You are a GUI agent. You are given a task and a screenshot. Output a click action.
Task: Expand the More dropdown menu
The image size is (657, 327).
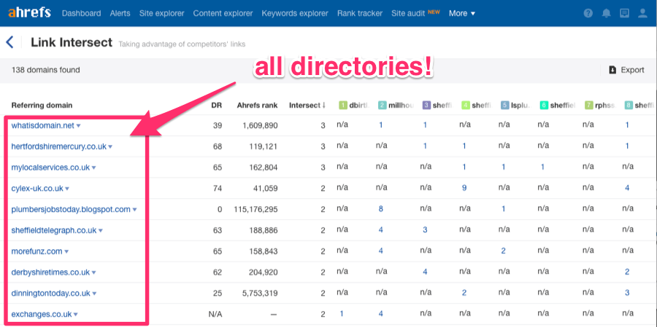pos(461,13)
